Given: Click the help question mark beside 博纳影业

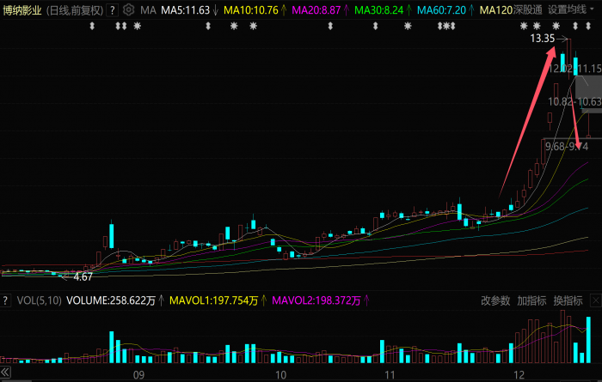Looking at the screenshot, I should (x=113, y=10).
